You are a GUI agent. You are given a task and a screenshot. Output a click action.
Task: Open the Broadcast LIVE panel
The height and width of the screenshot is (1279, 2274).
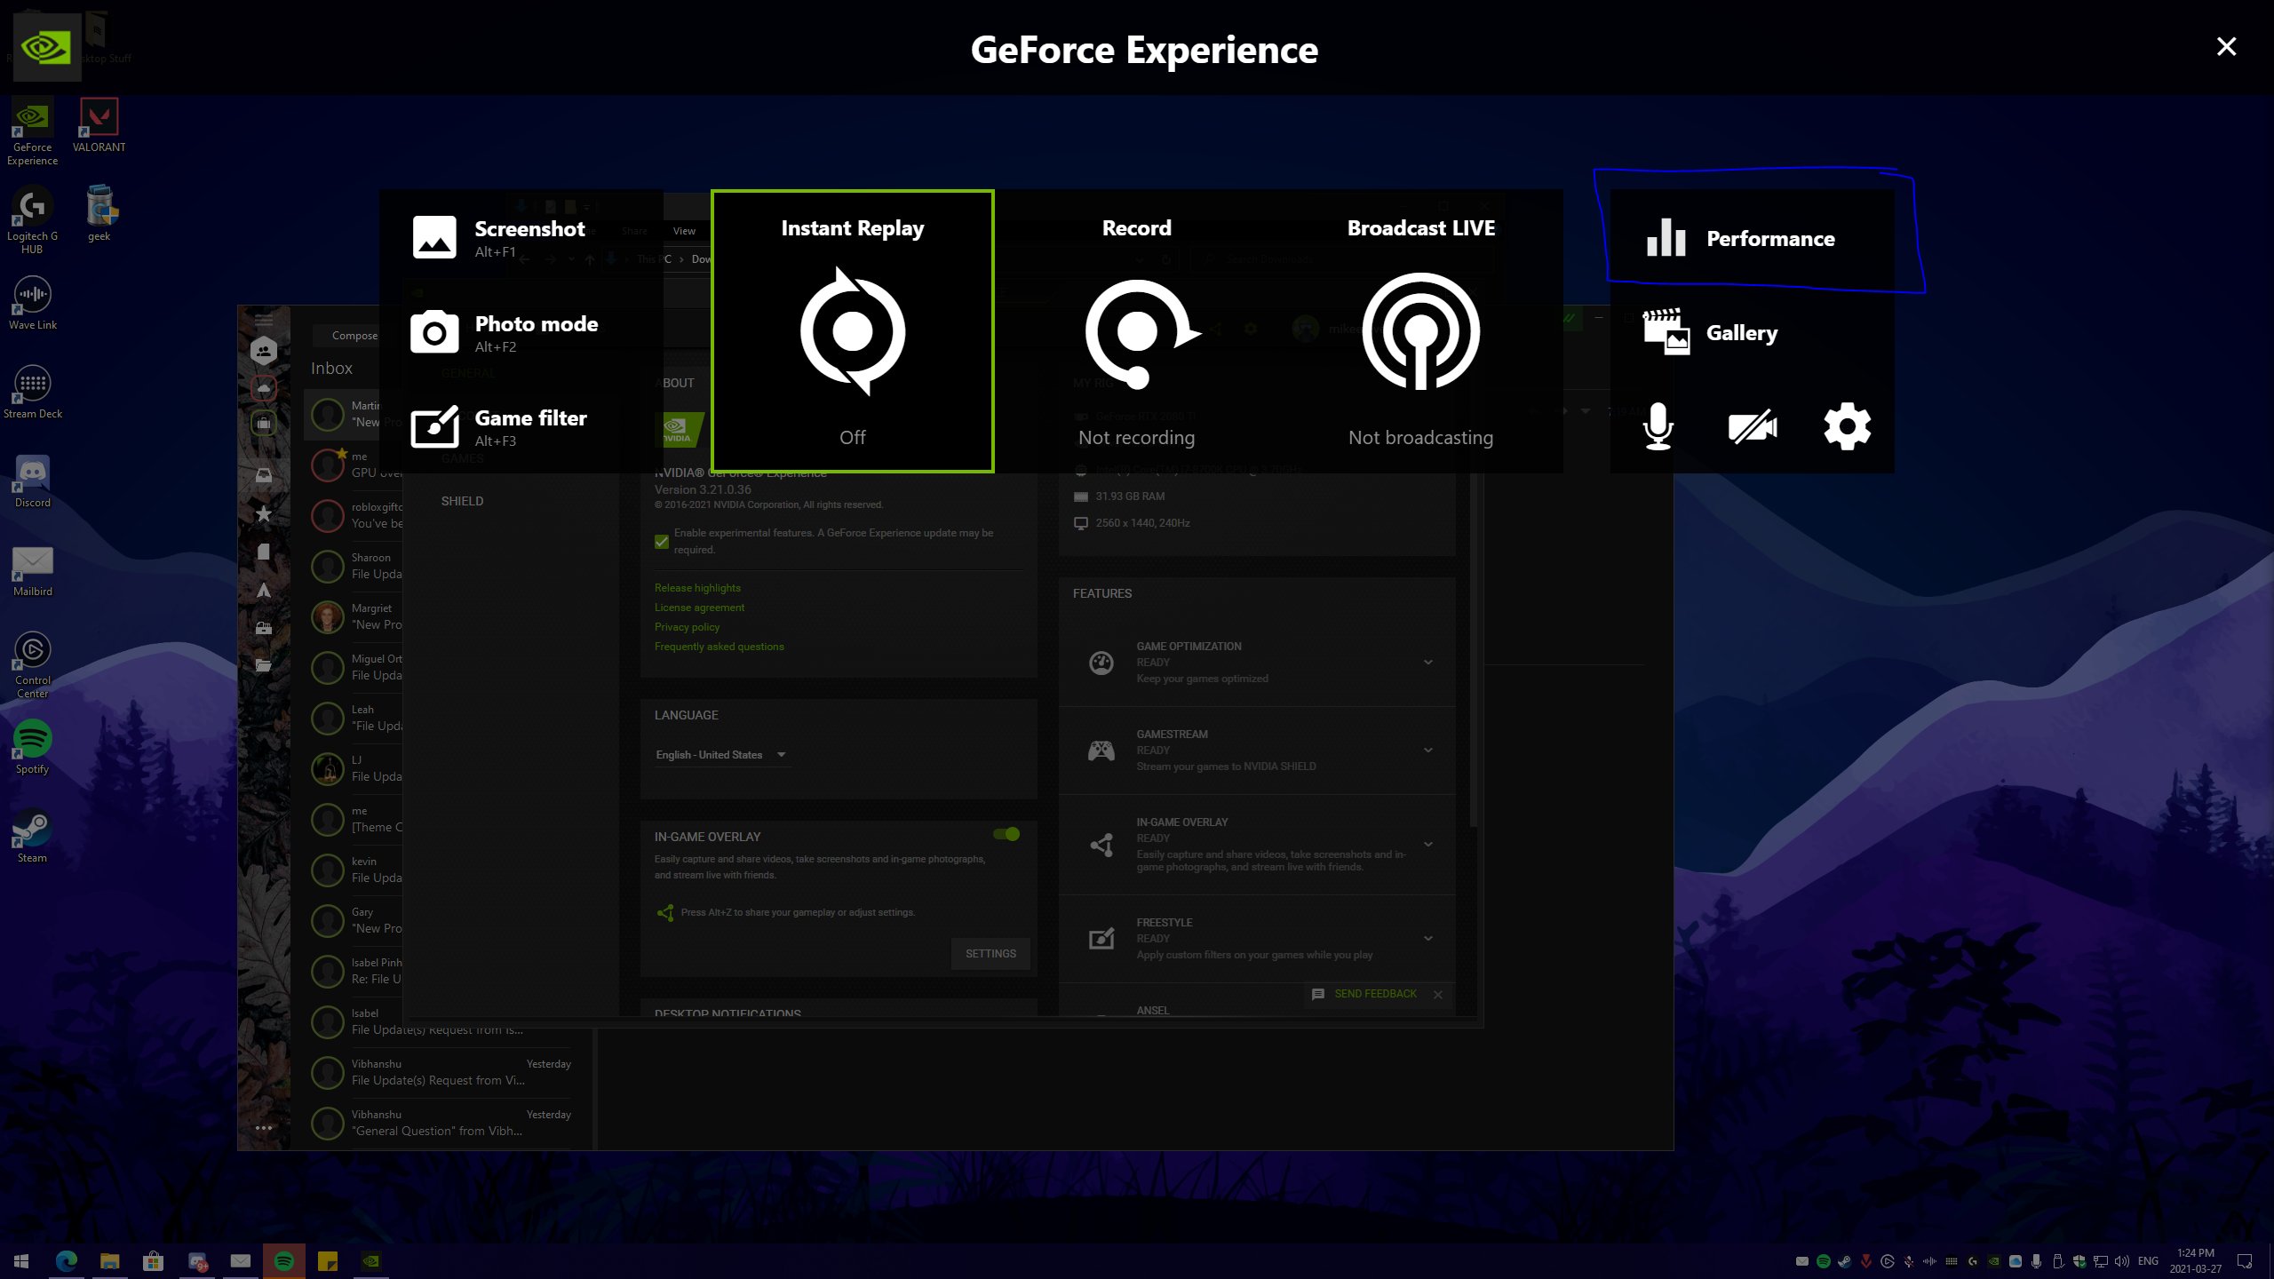tap(1420, 331)
